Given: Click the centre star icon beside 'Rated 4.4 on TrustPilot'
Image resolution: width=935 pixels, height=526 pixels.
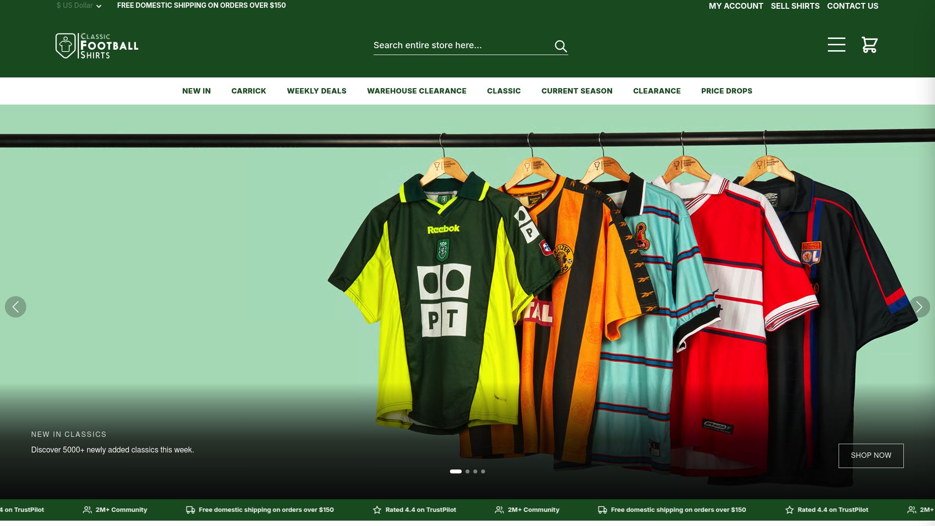Looking at the screenshot, I should click(x=377, y=510).
